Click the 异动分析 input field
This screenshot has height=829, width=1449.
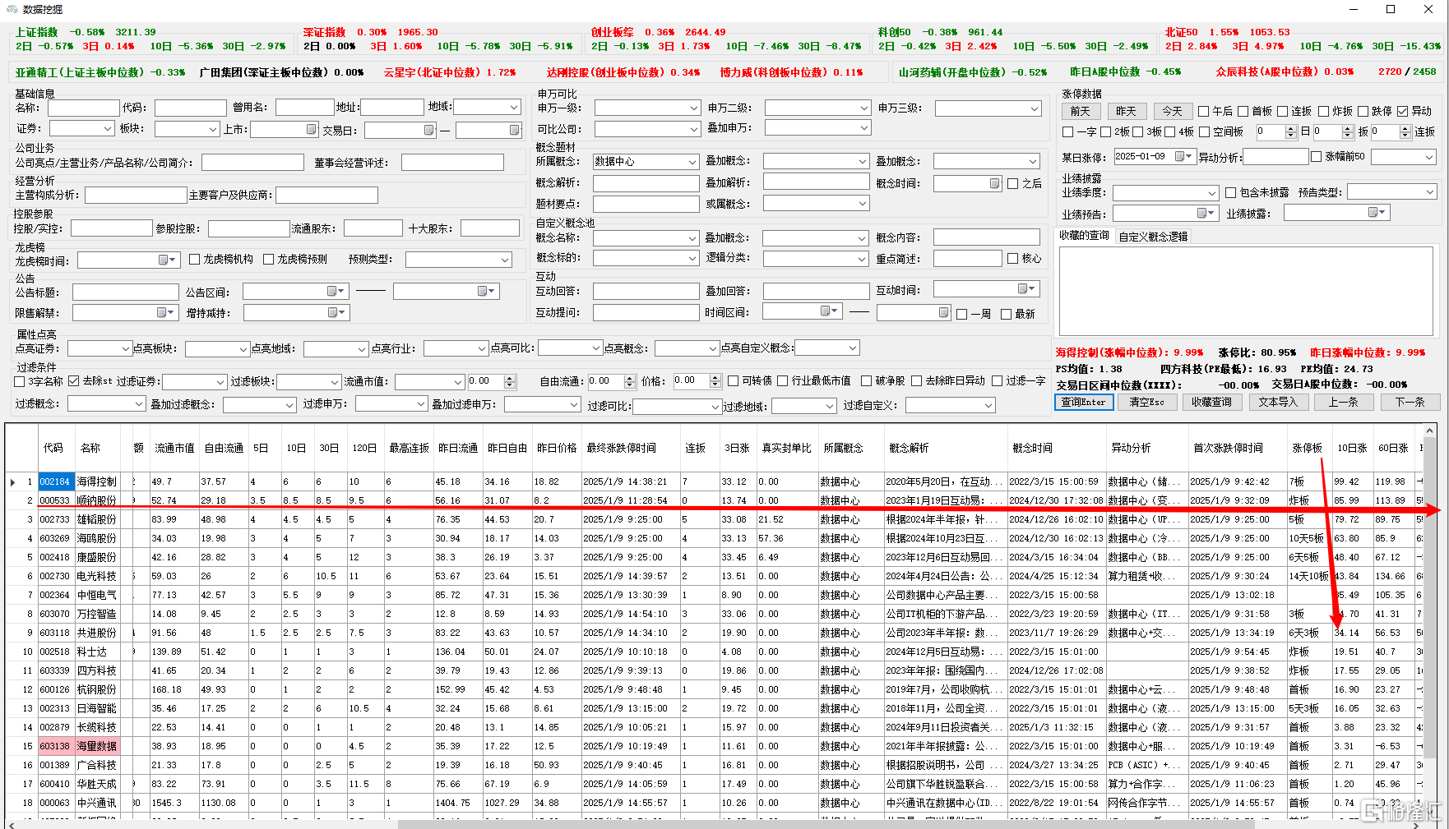click(x=1274, y=156)
